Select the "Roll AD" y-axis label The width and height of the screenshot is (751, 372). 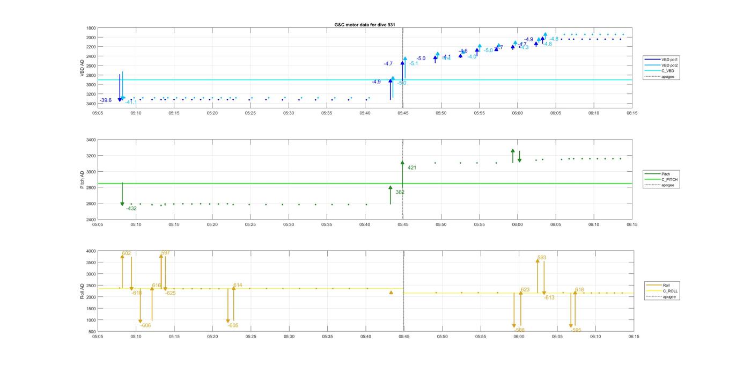point(82,291)
